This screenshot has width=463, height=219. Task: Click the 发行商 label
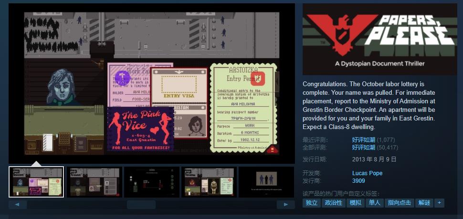click(312, 181)
